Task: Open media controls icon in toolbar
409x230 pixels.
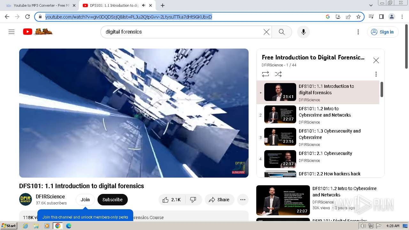Action: [x=371, y=17]
